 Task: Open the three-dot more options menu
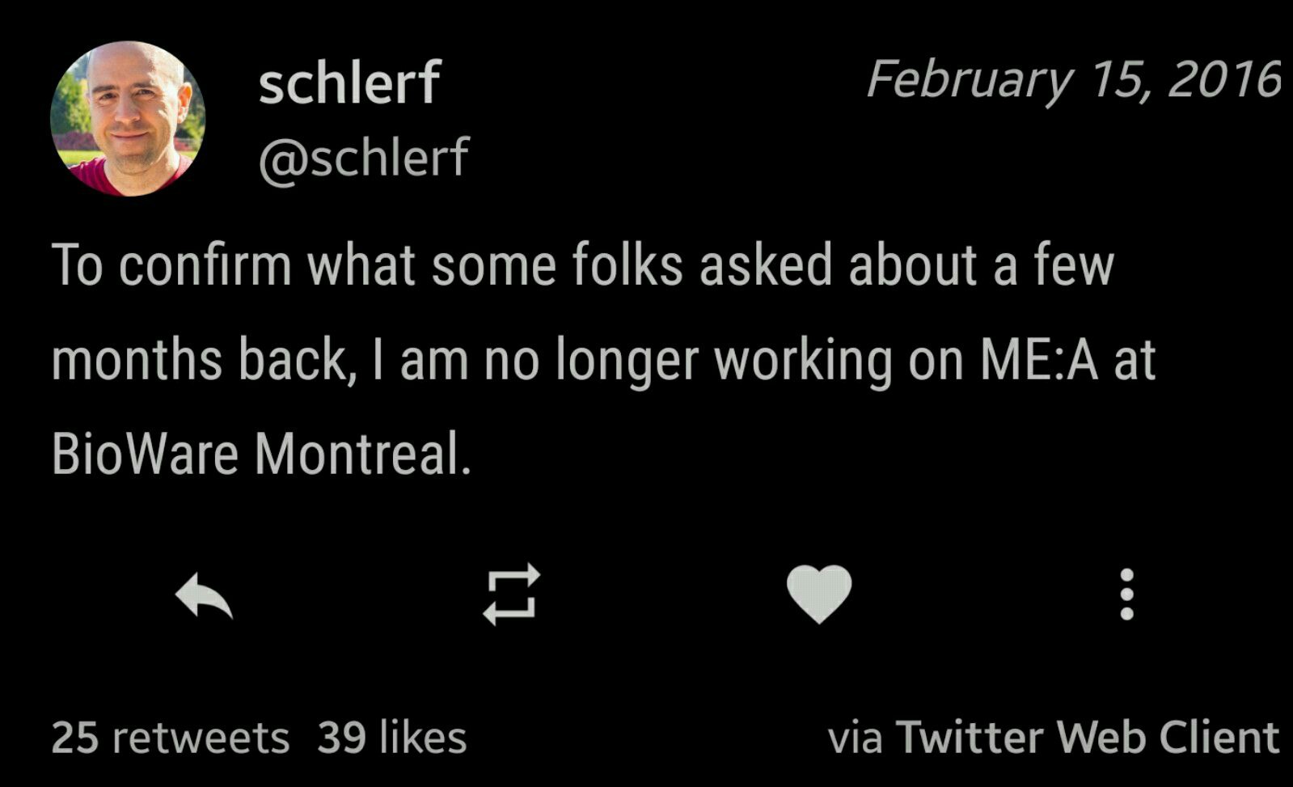1126,594
